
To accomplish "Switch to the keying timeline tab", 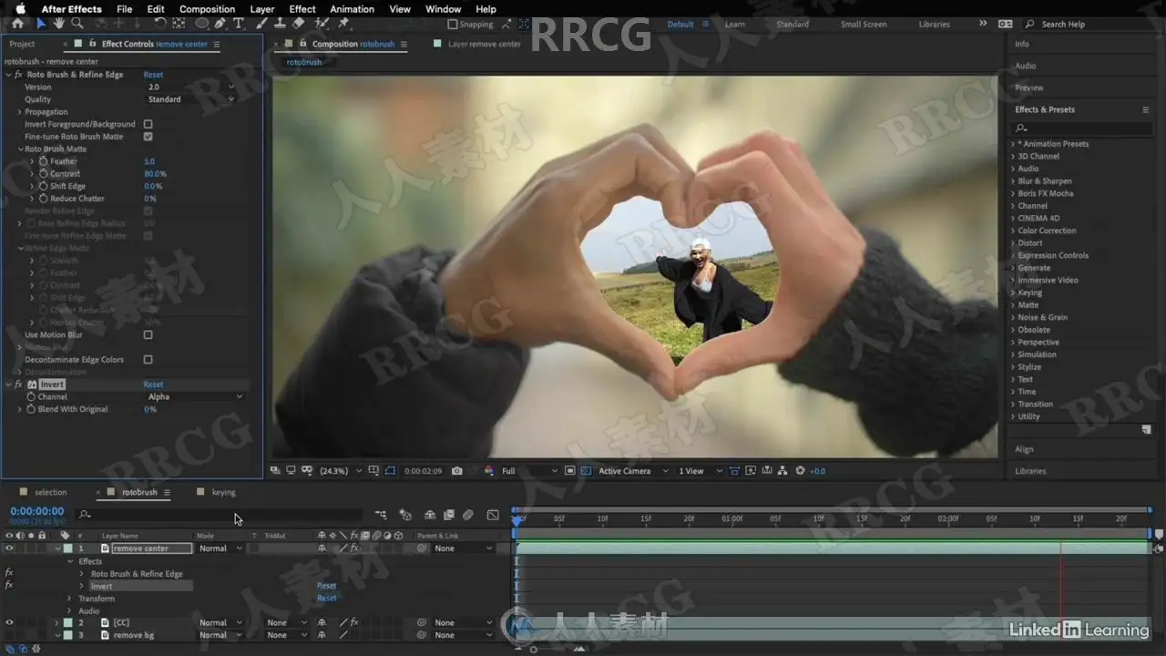I will pos(223,492).
